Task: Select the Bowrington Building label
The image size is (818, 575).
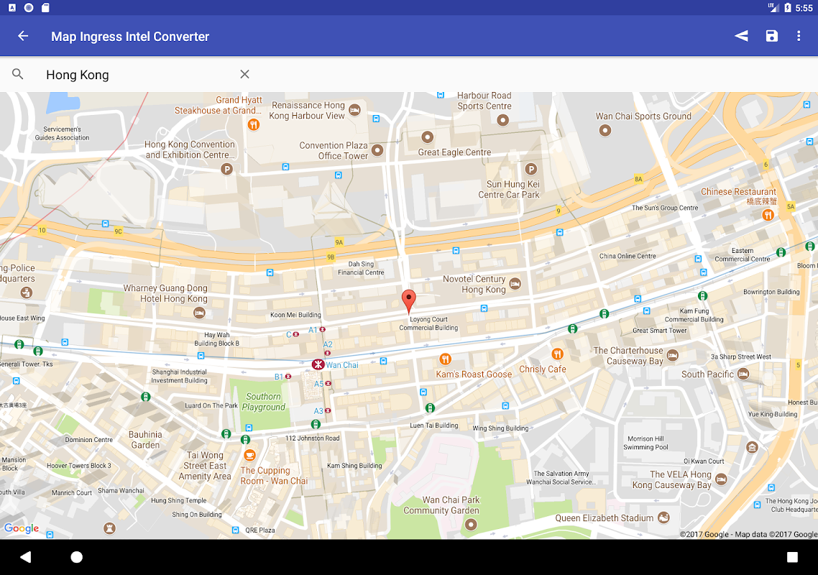Action: coord(771,293)
